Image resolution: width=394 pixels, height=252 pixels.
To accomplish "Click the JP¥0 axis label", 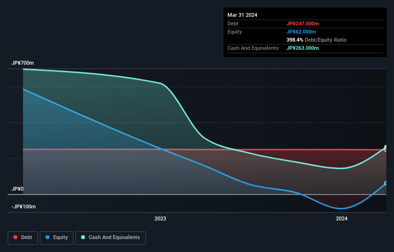I will 18,189.
